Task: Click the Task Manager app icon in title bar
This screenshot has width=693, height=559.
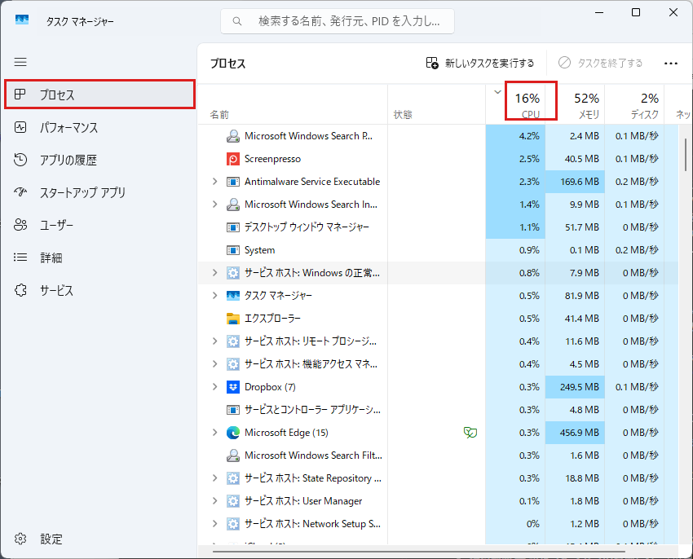Action: (x=22, y=20)
